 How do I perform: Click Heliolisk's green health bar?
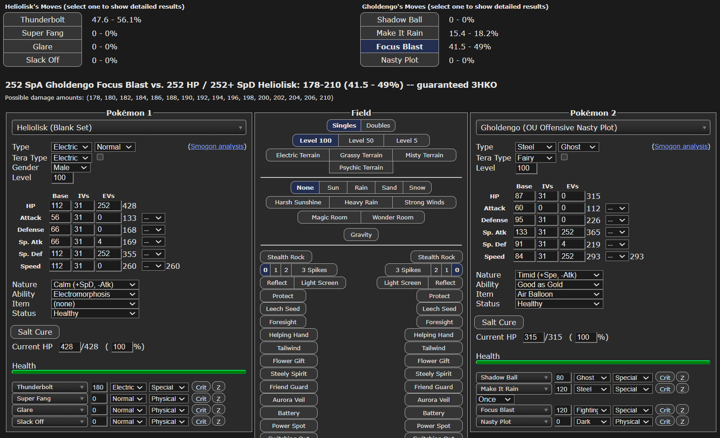point(129,372)
